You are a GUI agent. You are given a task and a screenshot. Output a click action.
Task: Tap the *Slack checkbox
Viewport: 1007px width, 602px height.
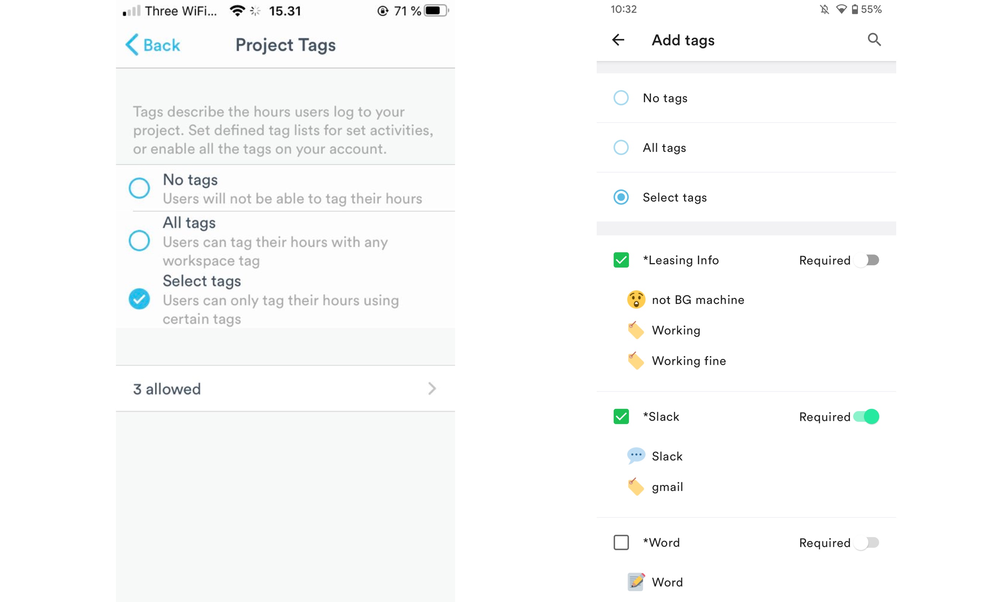[621, 417]
